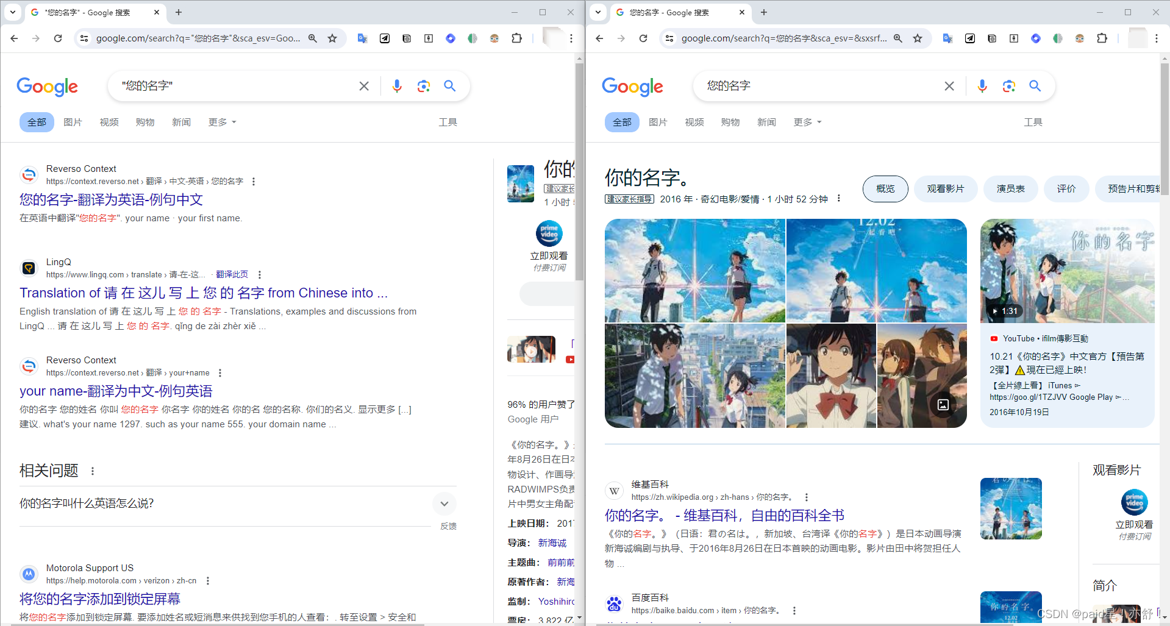Open Chrome three-dot menu in right window
This screenshot has width=1170, height=626.
[x=1157, y=38]
